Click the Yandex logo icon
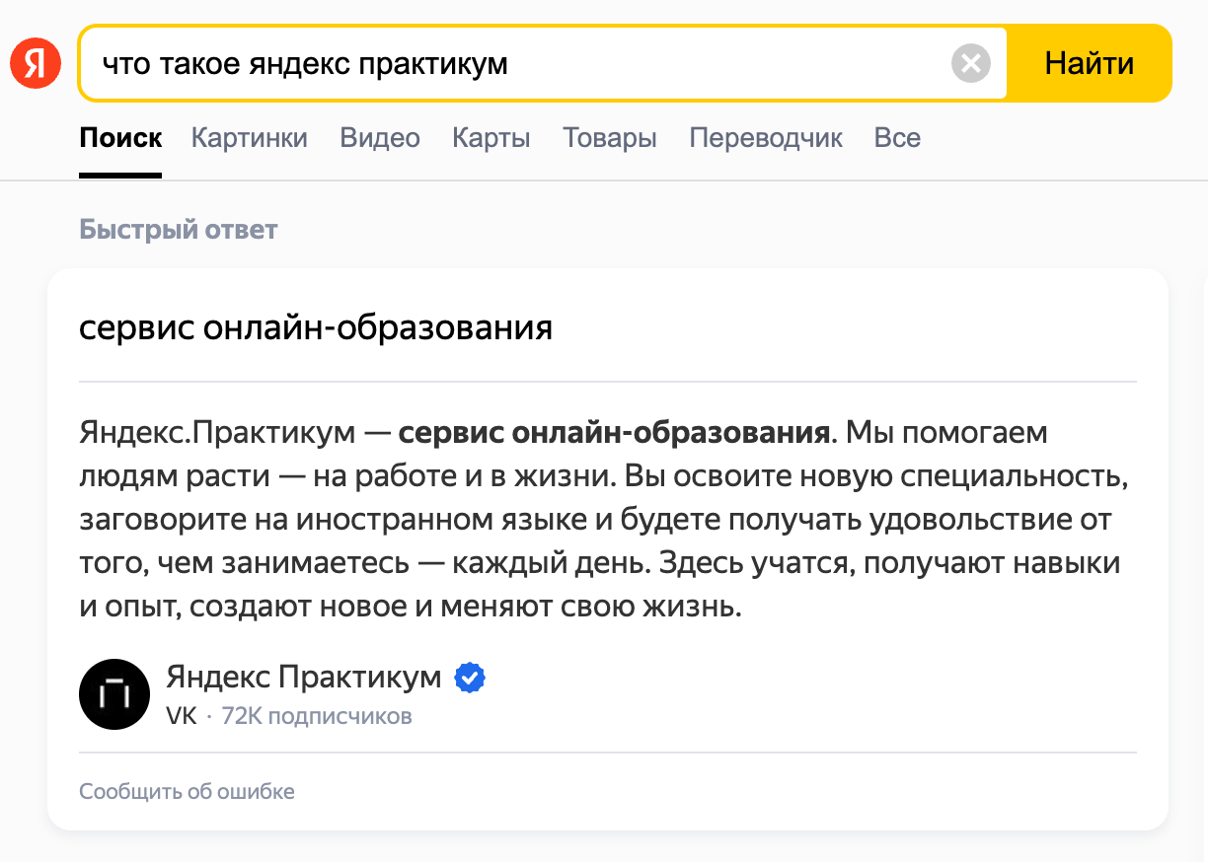The image size is (1208, 862). click(36, 61)
